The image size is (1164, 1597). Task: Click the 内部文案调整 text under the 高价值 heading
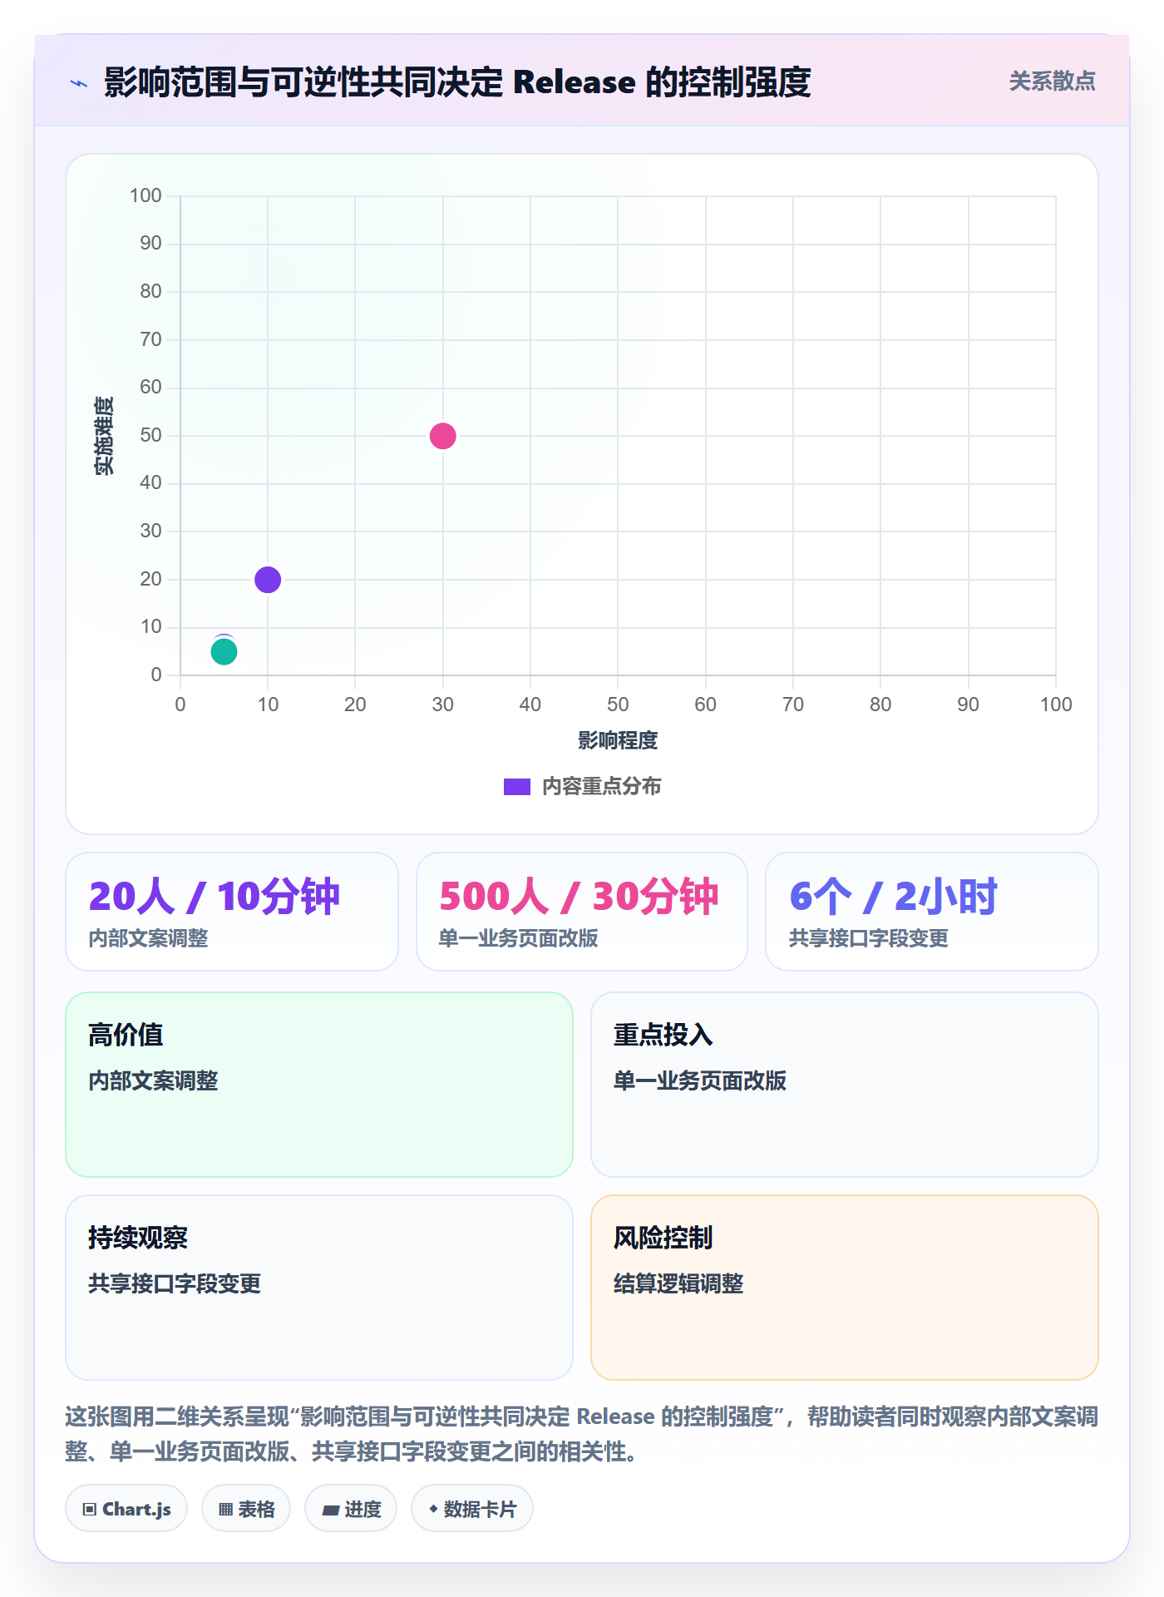153,1080
